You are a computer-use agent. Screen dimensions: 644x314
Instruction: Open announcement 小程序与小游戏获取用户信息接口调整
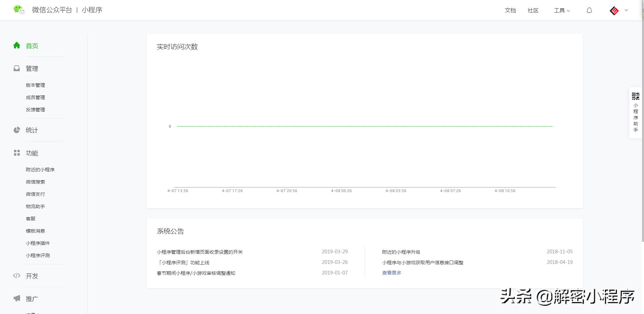tap(423, 263)
